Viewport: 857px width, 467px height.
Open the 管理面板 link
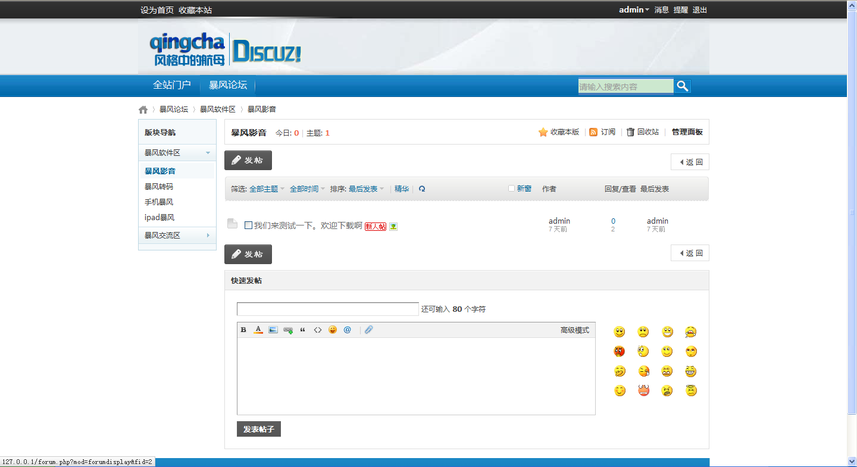pos(687,132)
